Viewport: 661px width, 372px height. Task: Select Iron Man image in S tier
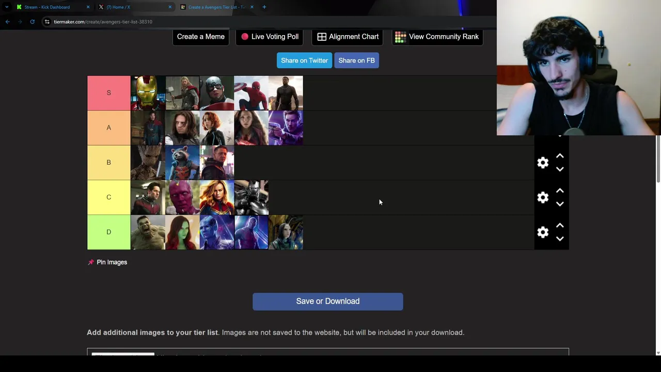pos(148,93)
